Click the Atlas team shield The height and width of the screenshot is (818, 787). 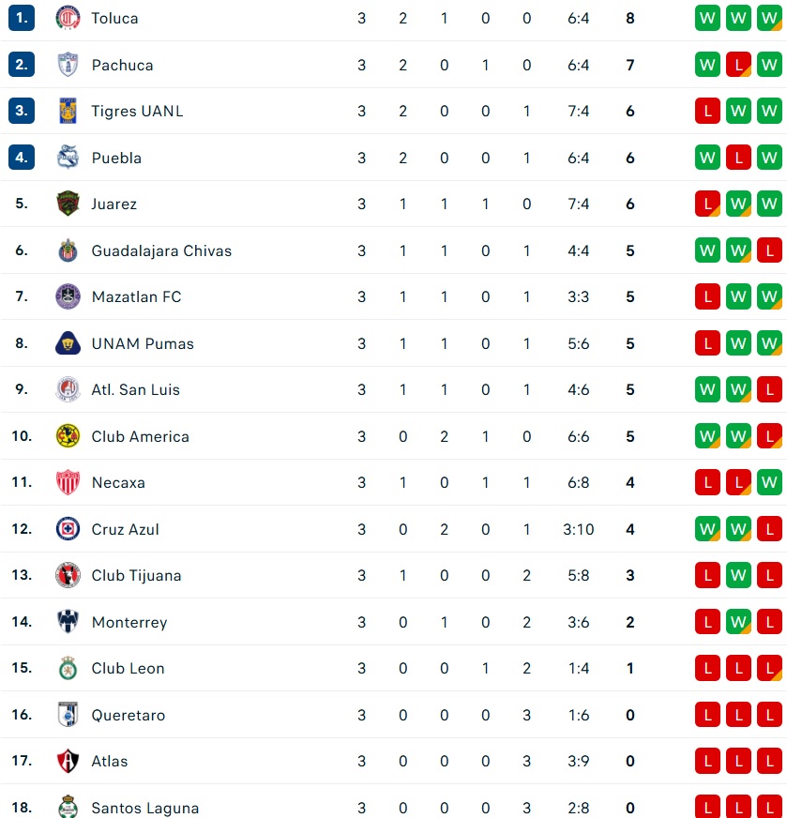[68, 761]
